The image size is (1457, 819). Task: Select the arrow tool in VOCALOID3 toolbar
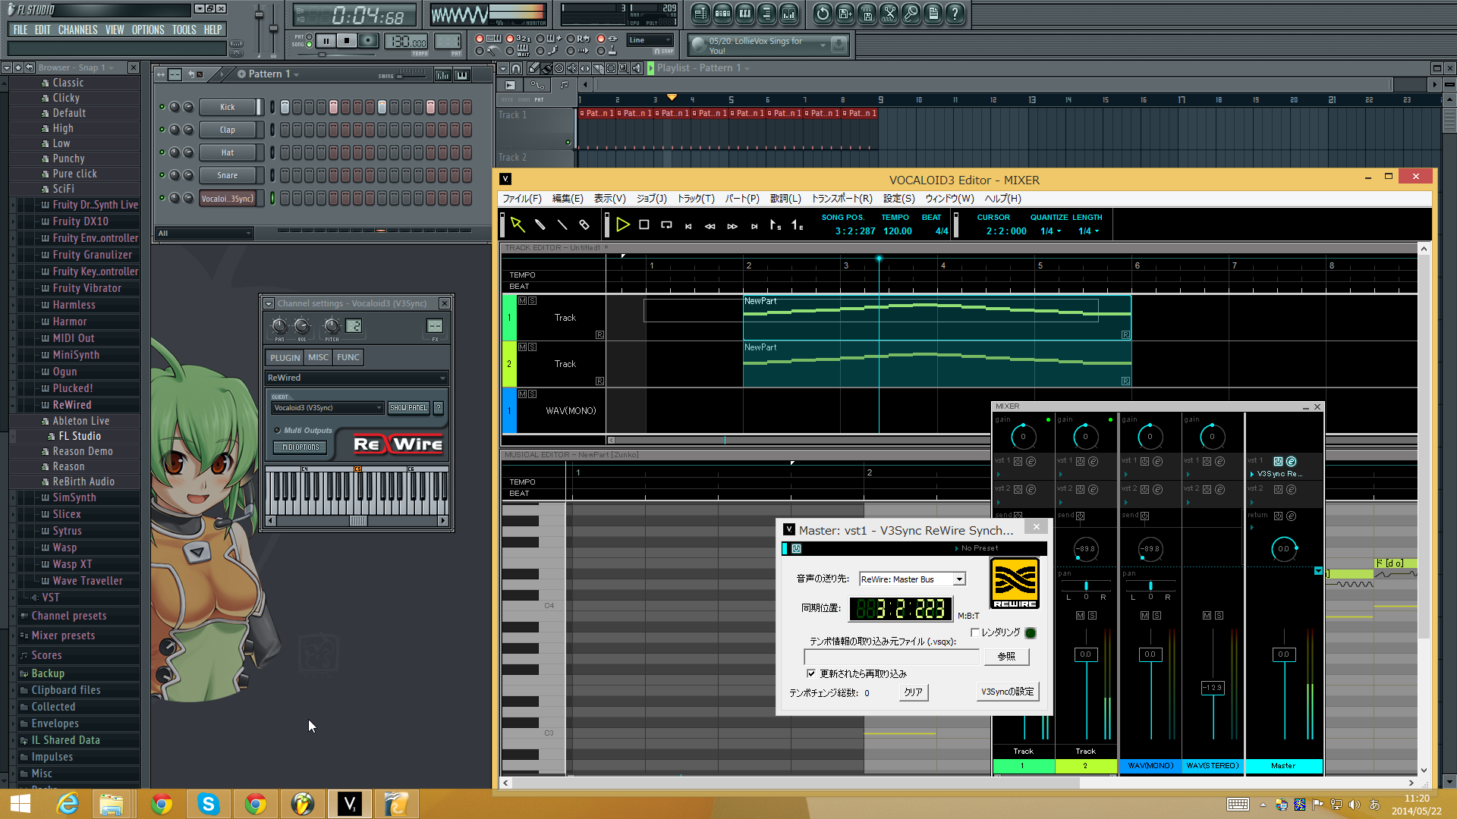pyautogui.click(x=518, y=224)
